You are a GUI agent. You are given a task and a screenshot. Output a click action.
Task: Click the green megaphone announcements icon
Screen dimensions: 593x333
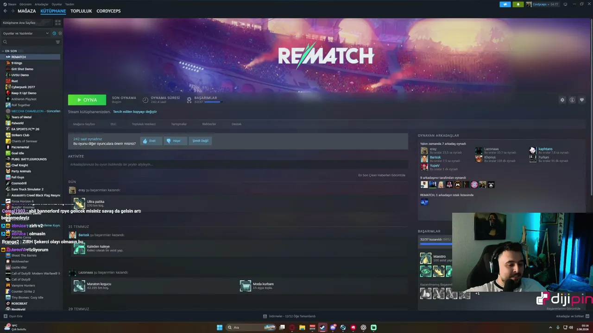505,4
